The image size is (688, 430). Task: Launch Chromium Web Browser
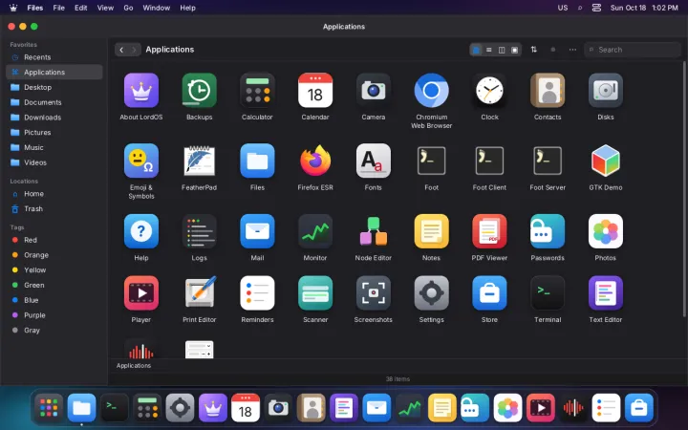tap(431, 91)
